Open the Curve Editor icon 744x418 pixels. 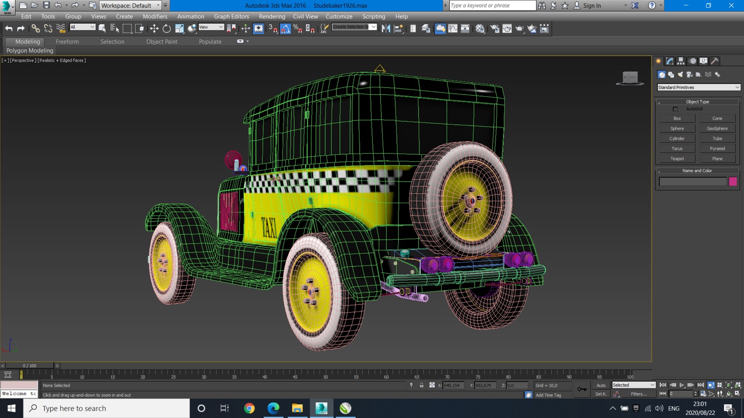coord(453,29)
